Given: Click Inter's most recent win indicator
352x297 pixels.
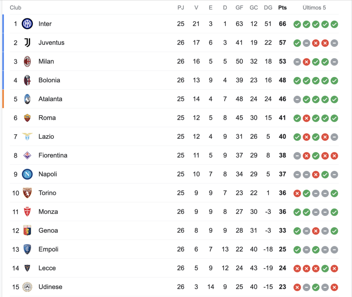Looking at the screenshot, I should [x=334, y=24].
